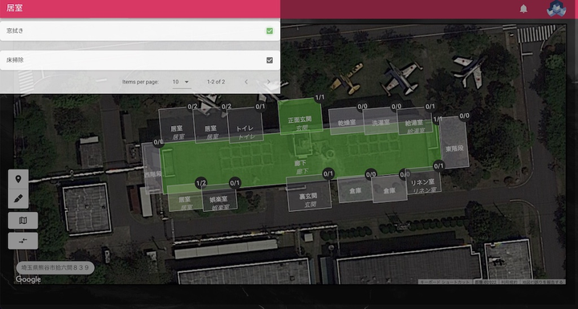
Task: Go to previous page arrow
Action: (x=246, y=82)
